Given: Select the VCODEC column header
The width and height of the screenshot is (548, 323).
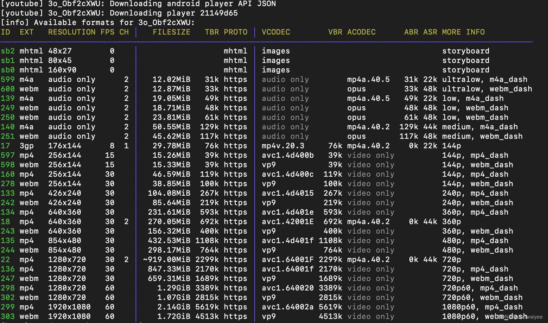Looking at the screenshot, I should (x=275, y=32).
